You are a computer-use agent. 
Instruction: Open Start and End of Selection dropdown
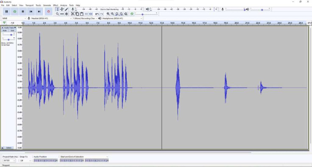(x=84, y=157)
